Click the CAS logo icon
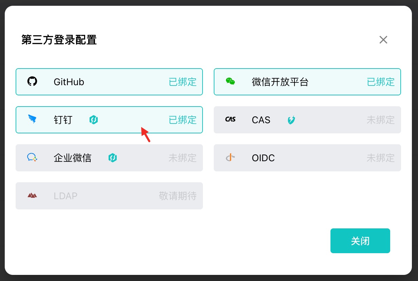 pyautogui.click(x=230, y=119)
